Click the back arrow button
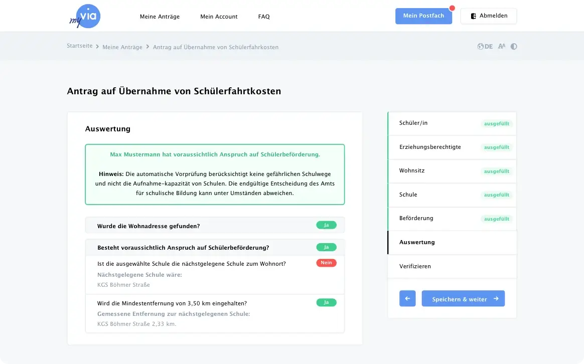 407,299
